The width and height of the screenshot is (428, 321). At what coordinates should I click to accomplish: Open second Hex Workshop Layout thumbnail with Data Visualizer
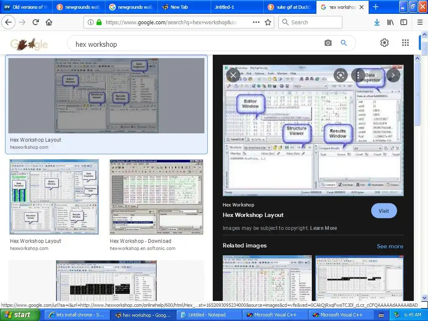pyautogui.click(x=54, y=197)
